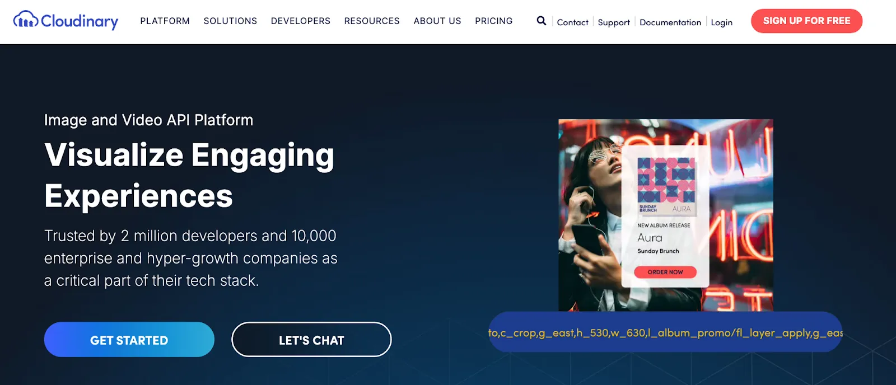Click the transformation URL string bar
The width and height of the screenshot is (896, 385).
point(665,332)
